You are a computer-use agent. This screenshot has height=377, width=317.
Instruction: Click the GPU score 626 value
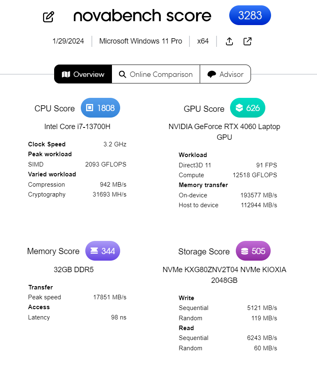click(x=253, y=108)
